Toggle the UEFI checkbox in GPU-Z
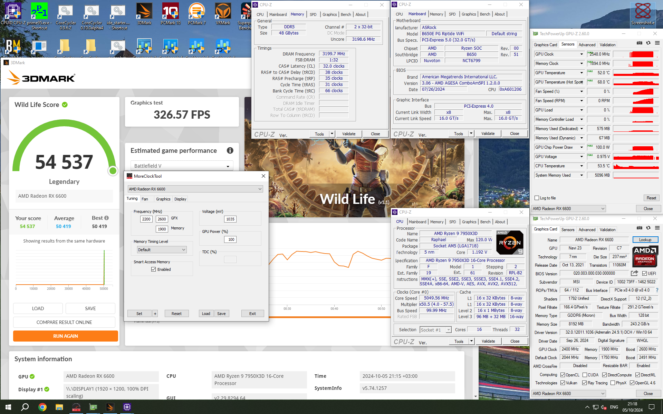Screen dimensions: 663x414 644,274
